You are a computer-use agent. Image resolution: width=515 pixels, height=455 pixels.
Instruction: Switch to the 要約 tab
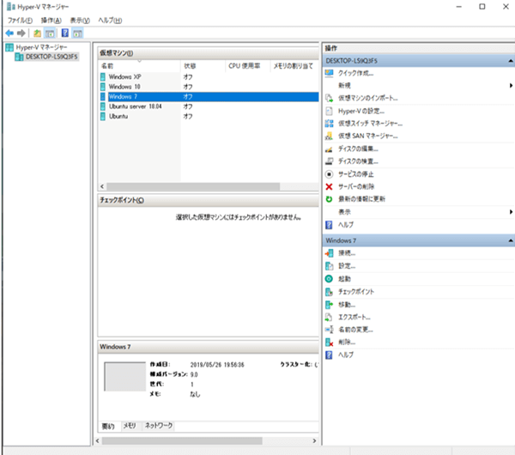pyautogui.click(x=109, y=426)
